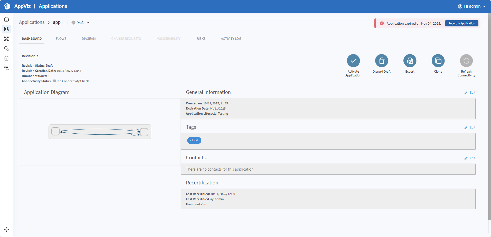Expand the Draft revision dropdown

point(80,23)
